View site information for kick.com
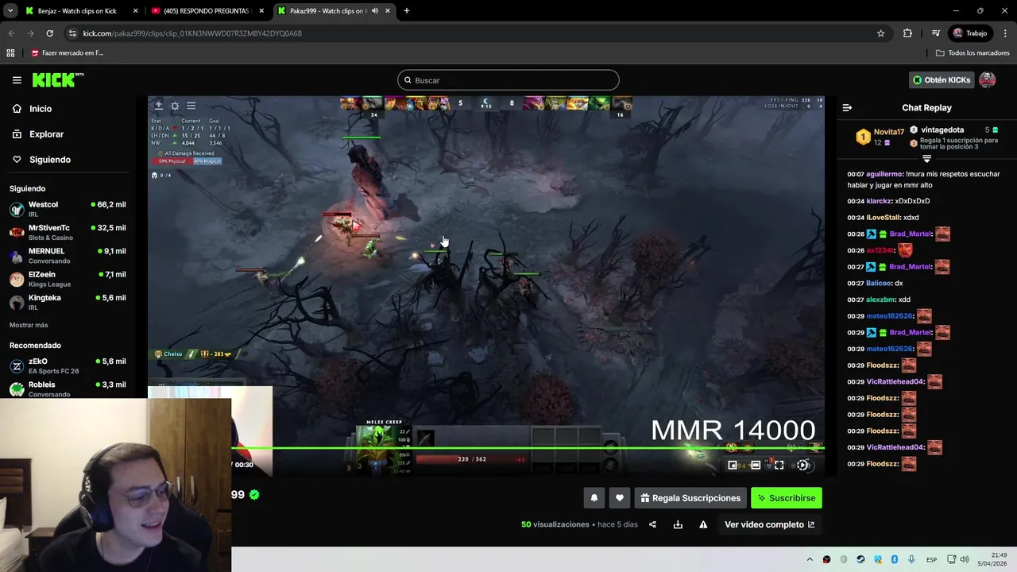Viewport: 1017px width, 572px height. point(73,33)
